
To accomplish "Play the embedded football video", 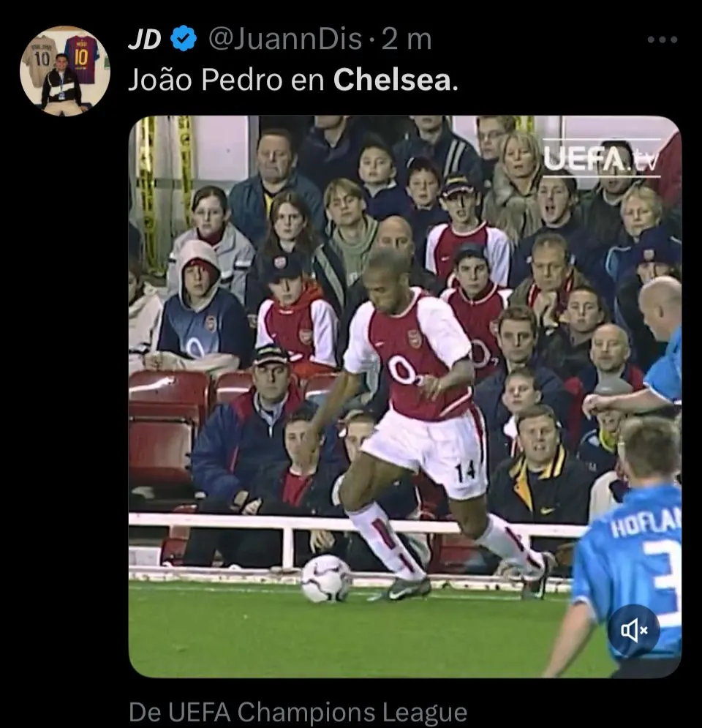I will click(x=404, y=397).
